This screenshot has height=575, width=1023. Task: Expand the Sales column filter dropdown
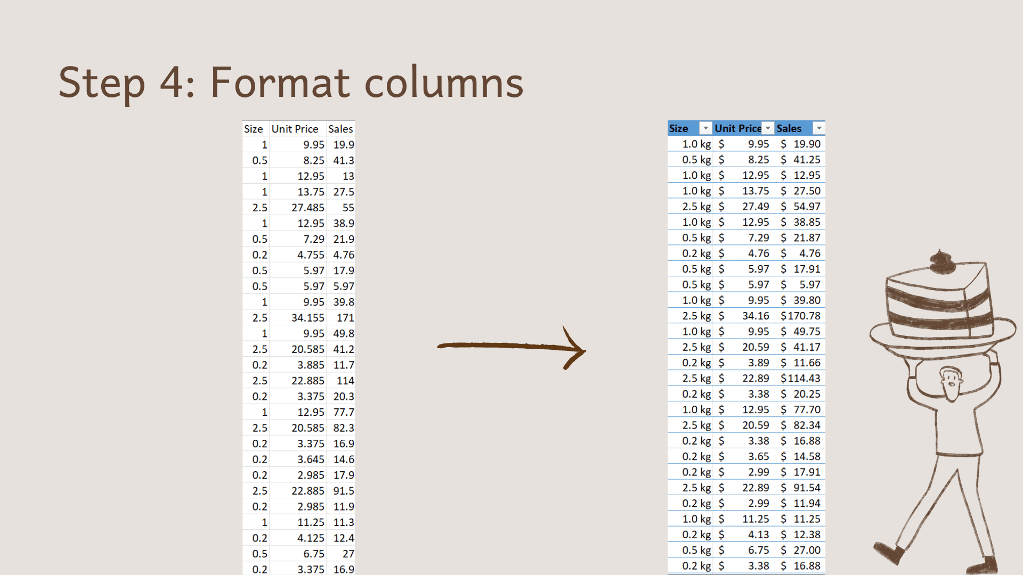click(819, 128)
